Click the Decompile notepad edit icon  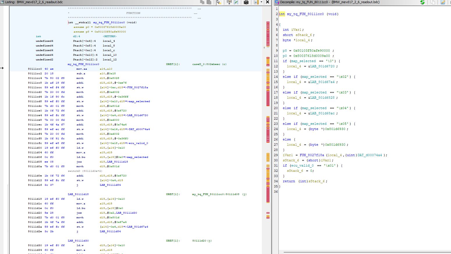coord(443,2)
